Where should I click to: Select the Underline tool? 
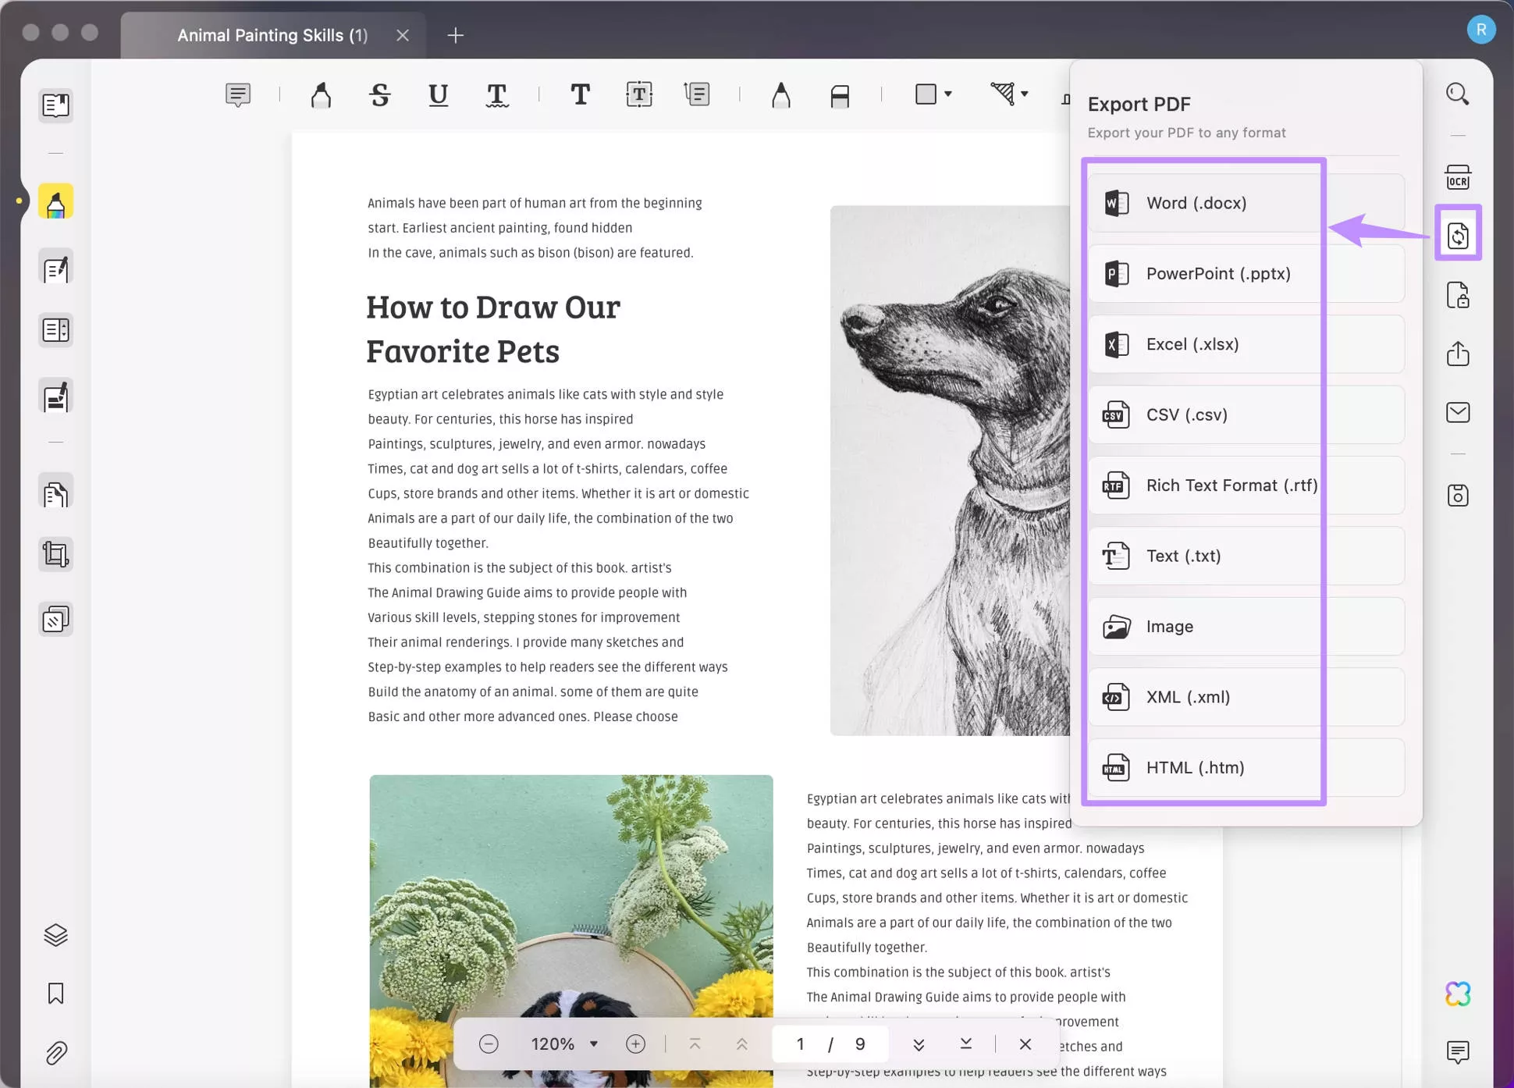coord(439,94)
